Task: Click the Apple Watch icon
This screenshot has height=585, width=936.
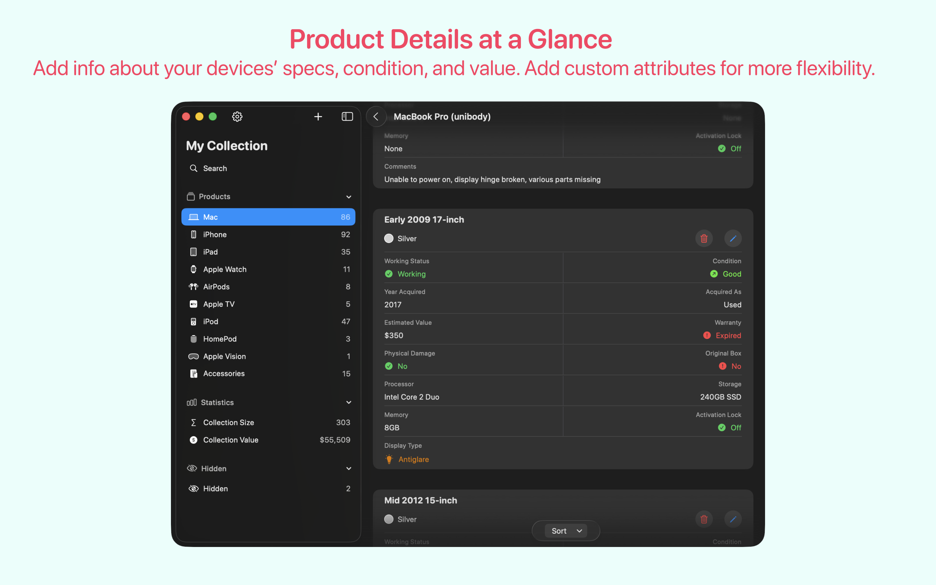Action: point(193,269)
